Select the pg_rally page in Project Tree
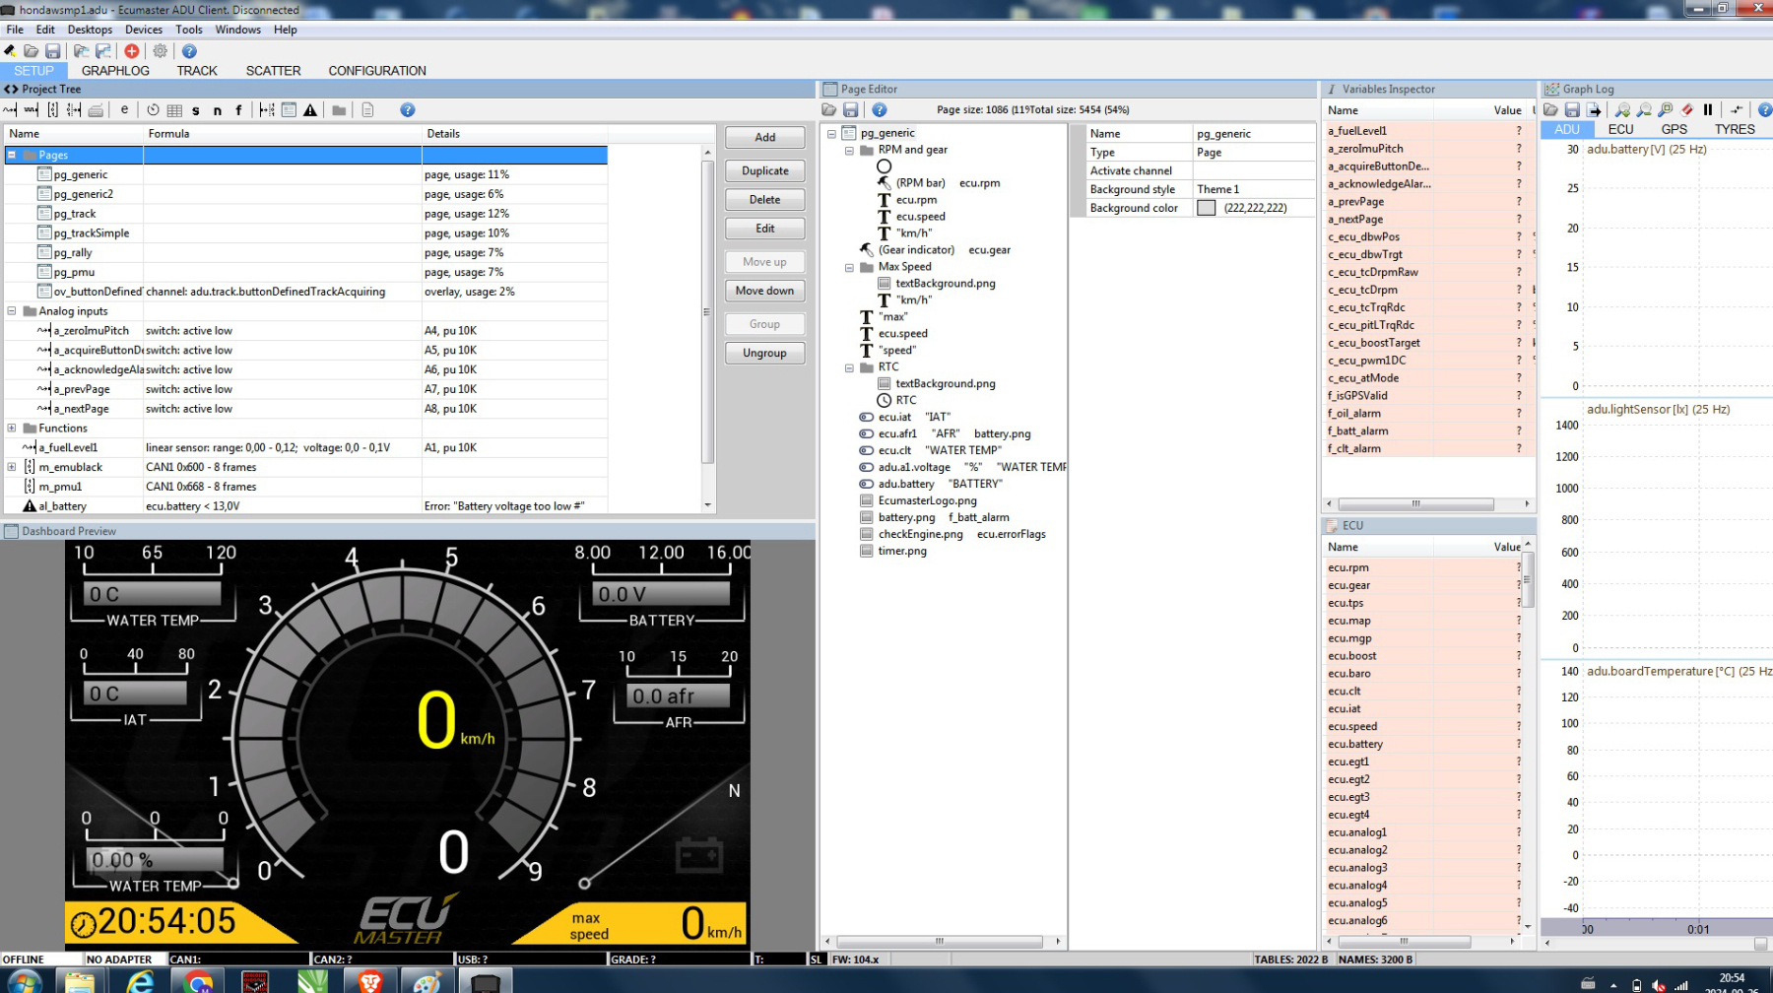1773x993 pixels. pos(73,253)
